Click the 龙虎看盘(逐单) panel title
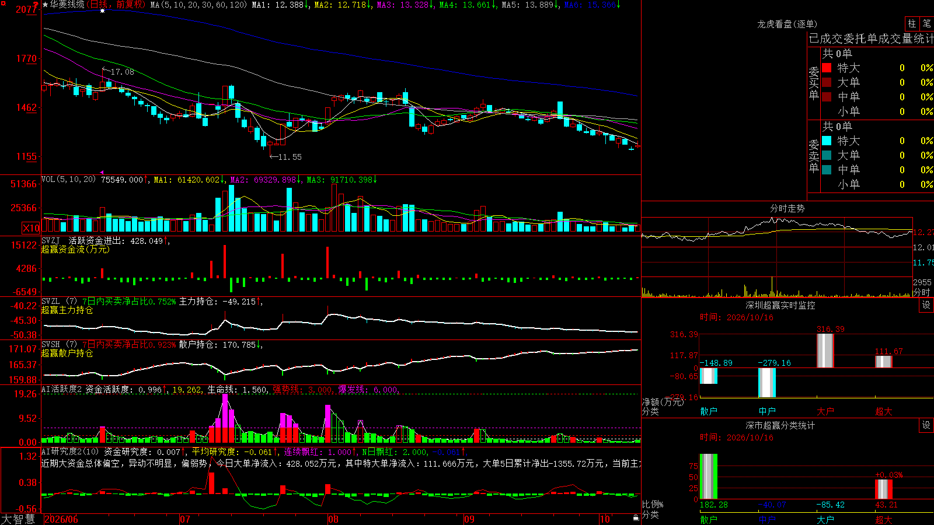The height and width of the screenshot is (525, 934). coord(787,24)
